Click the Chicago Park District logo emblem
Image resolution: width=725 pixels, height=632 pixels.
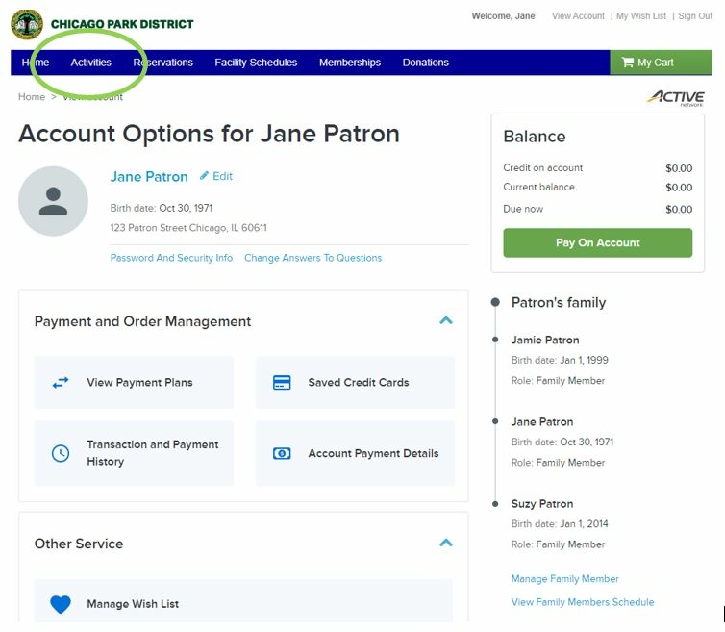coord(27,24)
